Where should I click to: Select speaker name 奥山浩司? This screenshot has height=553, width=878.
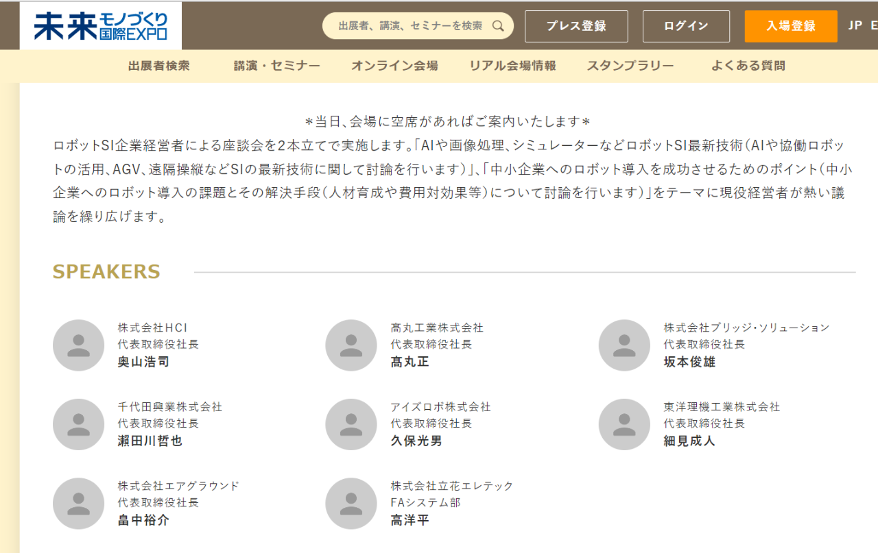pos(143,362)
